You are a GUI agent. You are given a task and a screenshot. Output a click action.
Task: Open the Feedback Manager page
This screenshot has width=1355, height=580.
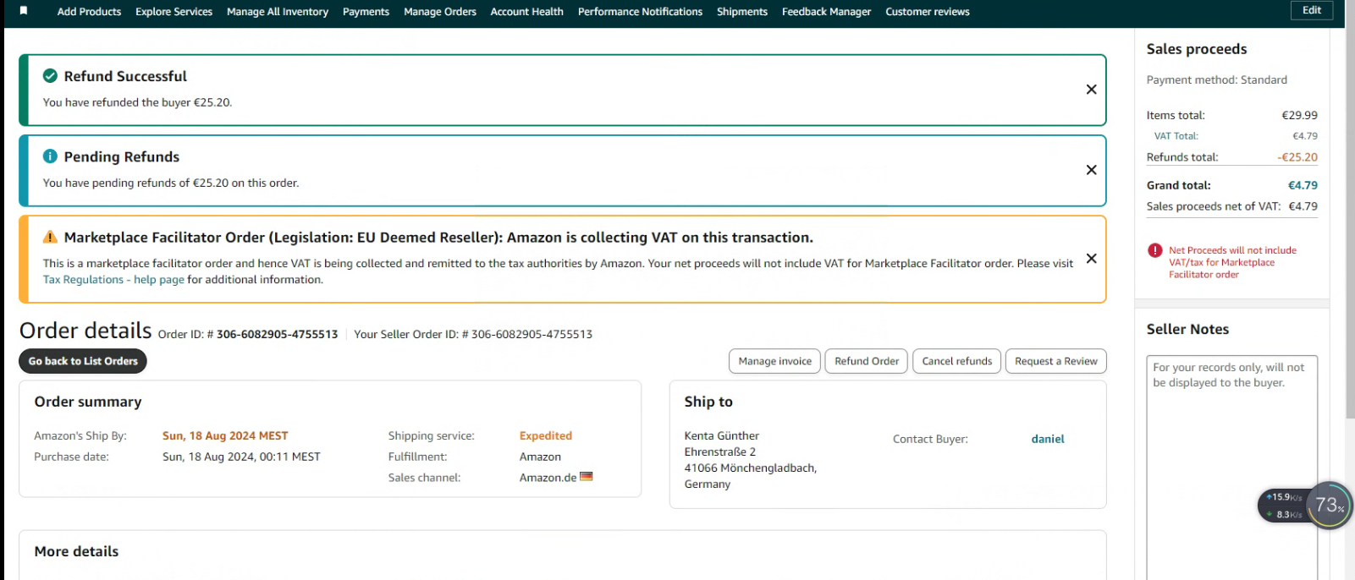pos(826,12)
